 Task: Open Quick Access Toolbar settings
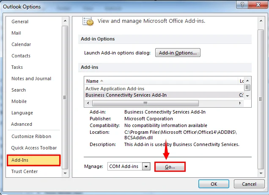[34, 148]
